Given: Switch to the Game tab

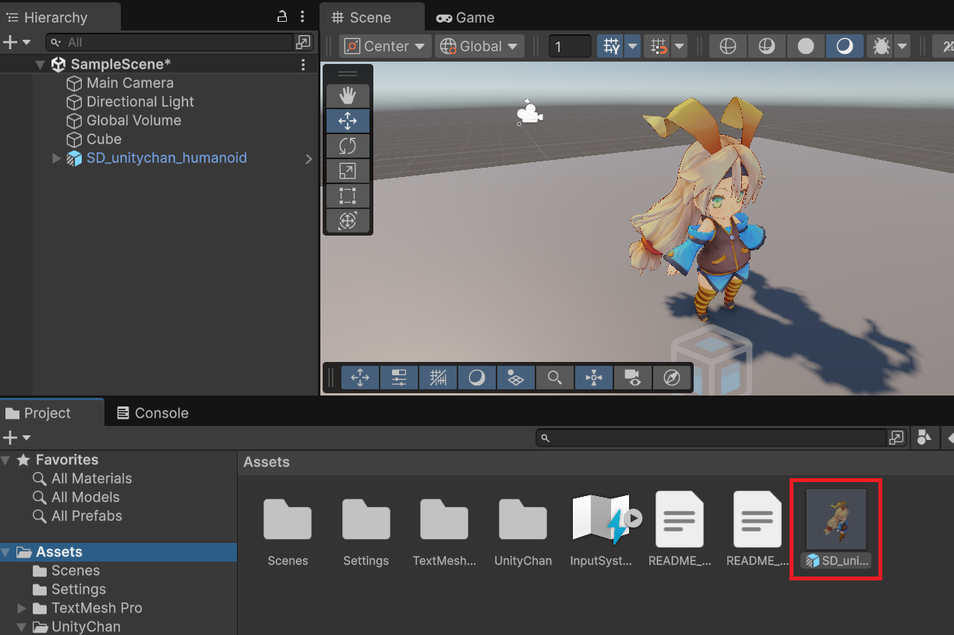Looking at the screenshot, I should click(465, 17).
